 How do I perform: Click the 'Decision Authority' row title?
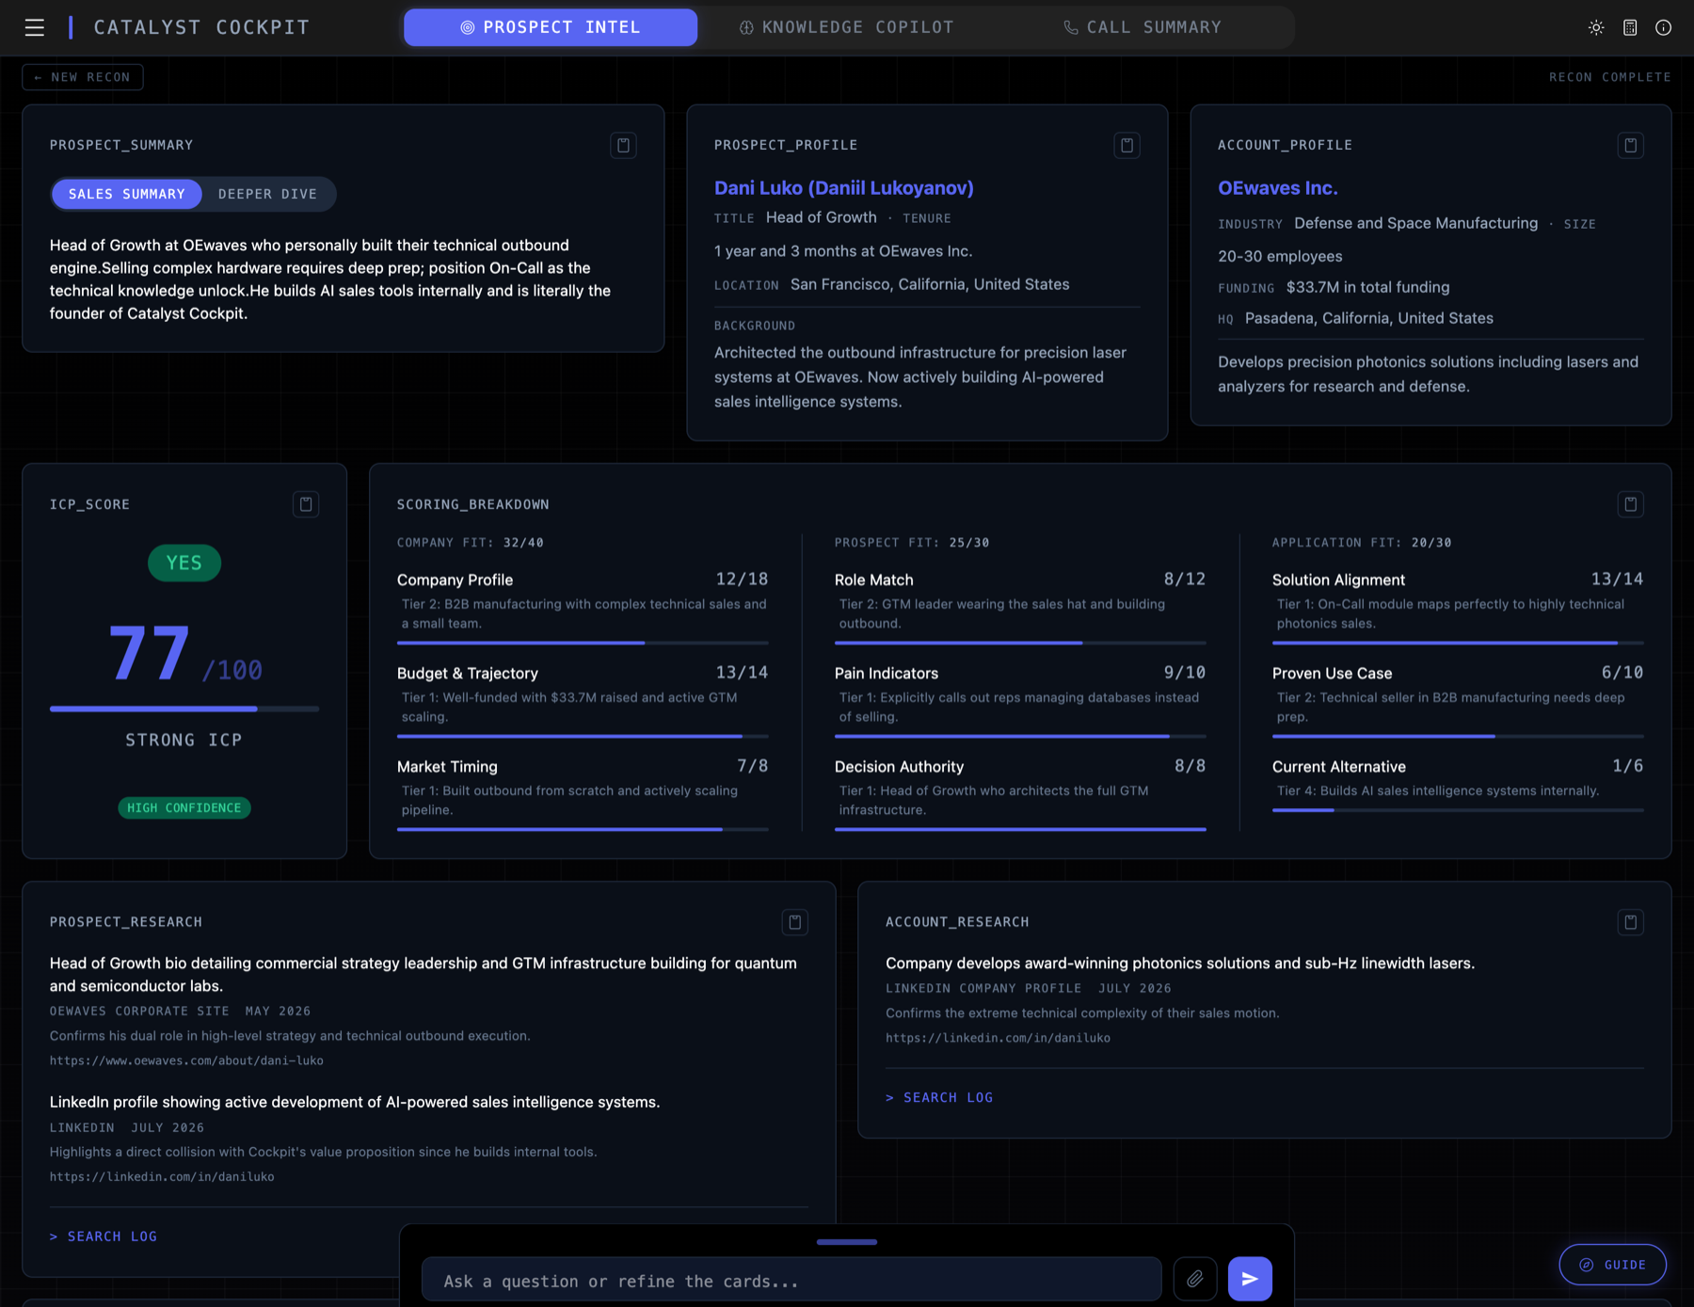click(x=900, y=767)
